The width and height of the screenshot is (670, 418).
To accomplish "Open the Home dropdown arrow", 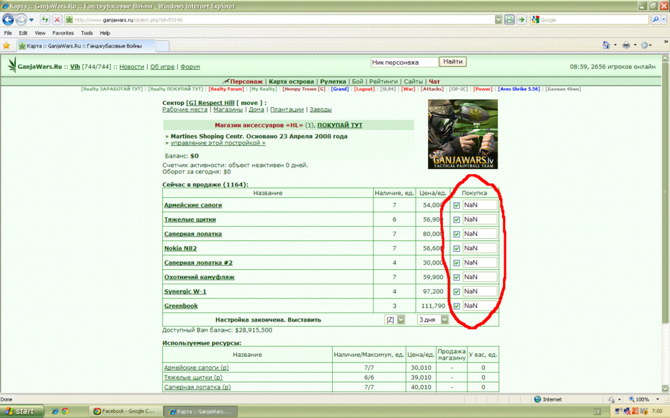I will coord(615,45).
